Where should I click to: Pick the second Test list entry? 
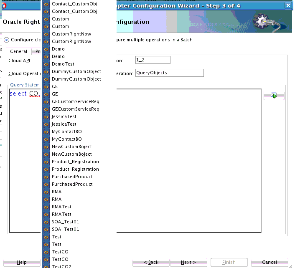pyautogui.click(x=56, y=244)
